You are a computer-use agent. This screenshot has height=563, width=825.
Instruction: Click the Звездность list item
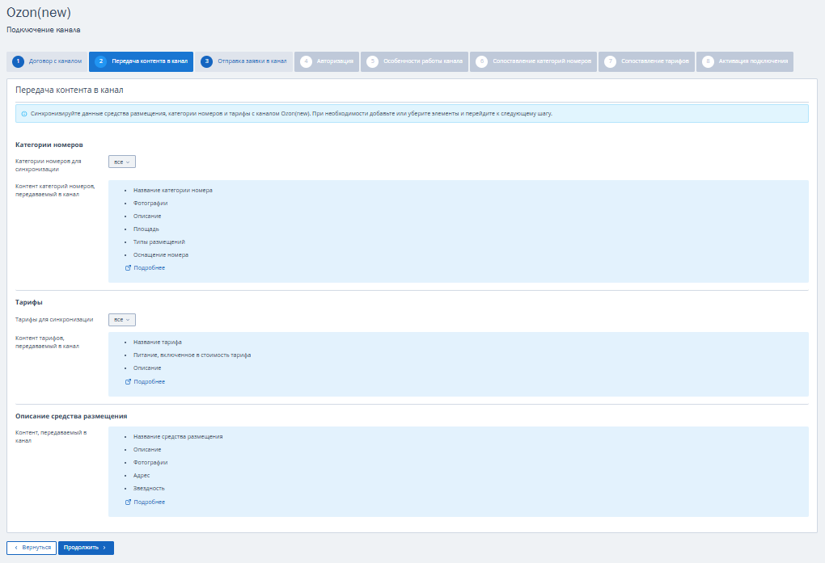click(x=149, y=489)
